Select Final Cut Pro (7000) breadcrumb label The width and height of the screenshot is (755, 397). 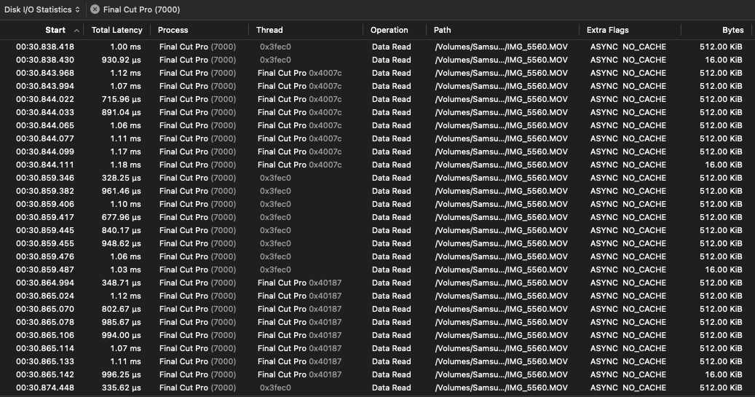pyautogui.click(x=141, y=9)
